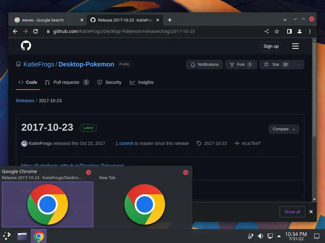Open file manager from taskbar
Image resolution: width=325 pixels, height=243 pixels.
22,236
